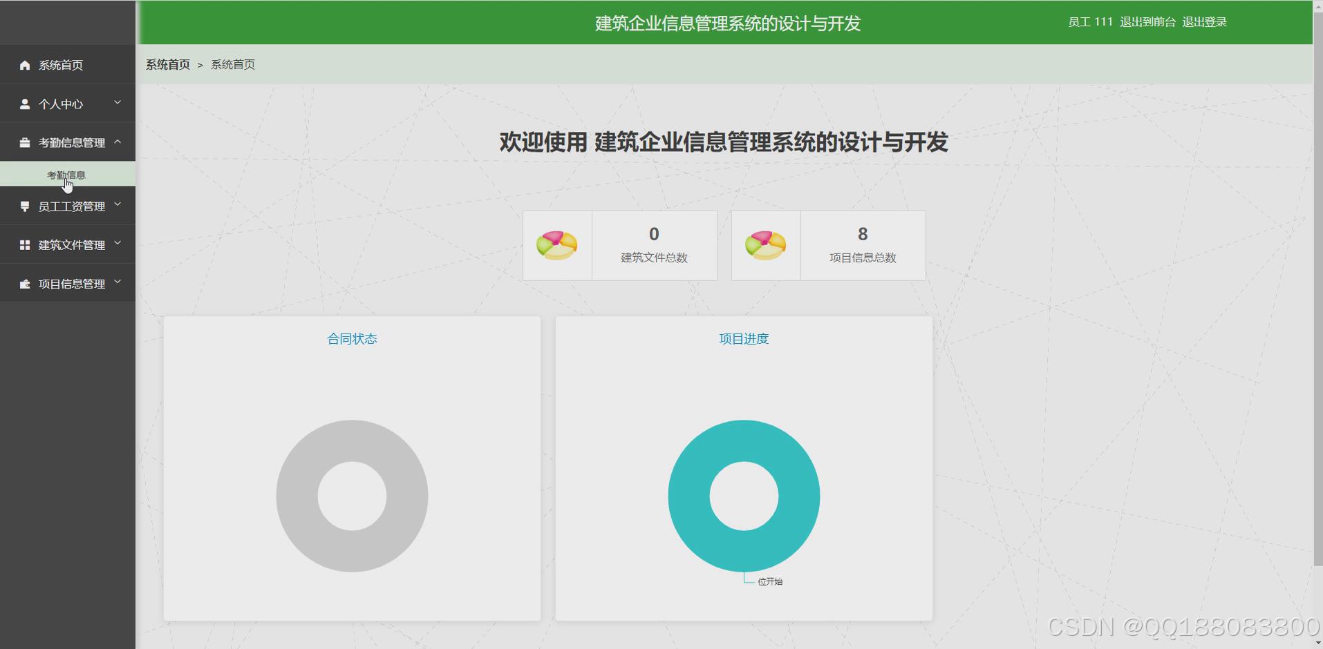Image resolution: width=1323 pixels, height=649 pixels.
Task: Open the 考勤信息 submenu item
Action: [66, 175]
